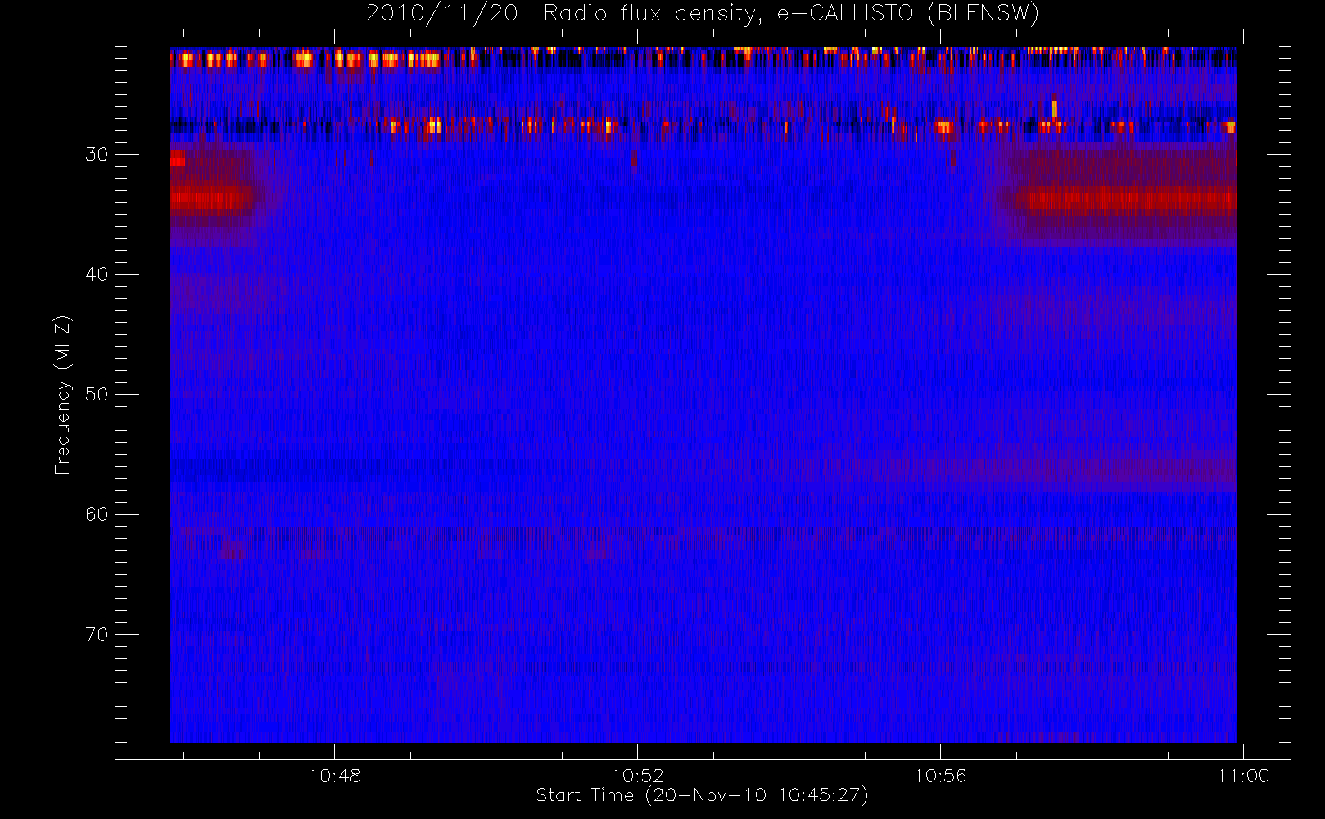This screenshot has width=1325, height=819.
Task: Click the "Frequency (MHz)" y-axis label
Action: point(63,395)
